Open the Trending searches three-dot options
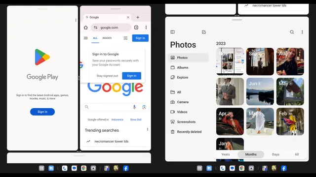 (x=148, y=129)
